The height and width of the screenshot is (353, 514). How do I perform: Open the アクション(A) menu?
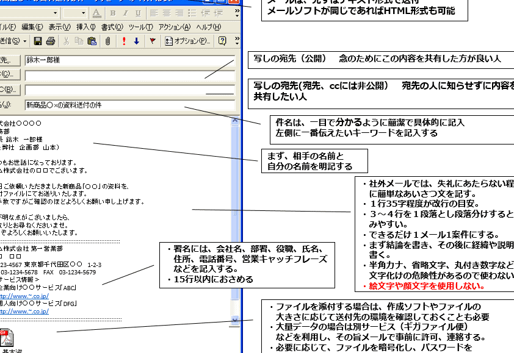(173, 27)
